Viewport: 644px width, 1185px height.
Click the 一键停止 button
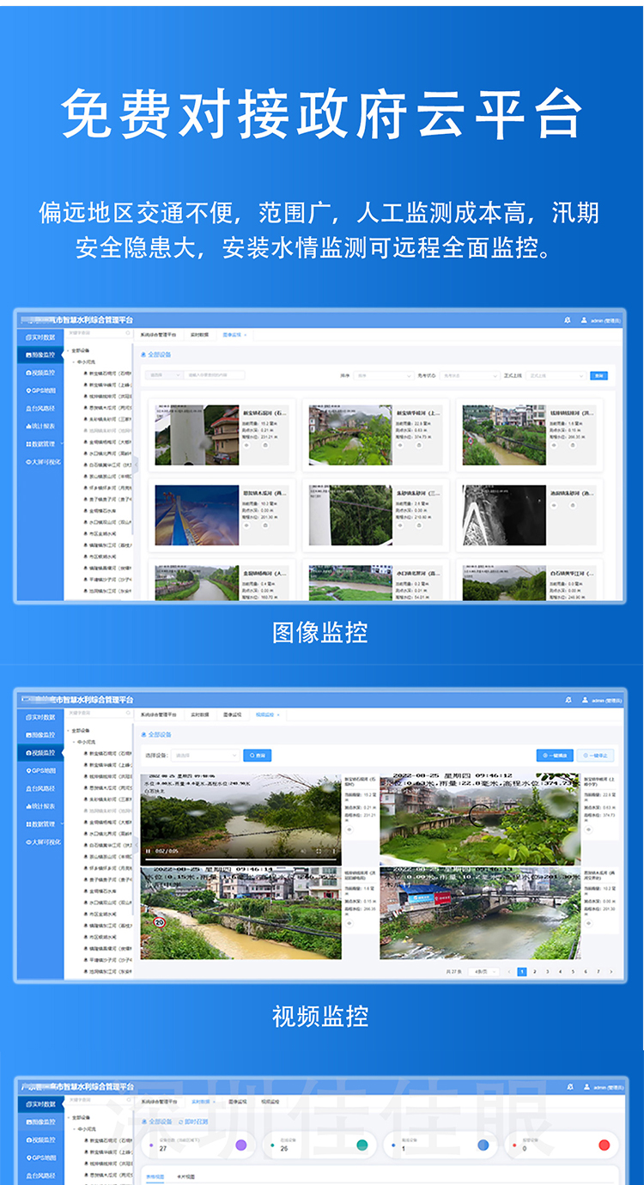(596, 756)
